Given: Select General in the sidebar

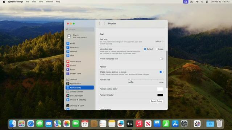Looking at the screenshot, I should pyautogui.click(x=80, y=79).
